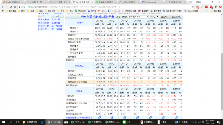Screen dimensions: 223x125
Task: Open the report type dropdown 合併累計季表
Action: point(138,17)
